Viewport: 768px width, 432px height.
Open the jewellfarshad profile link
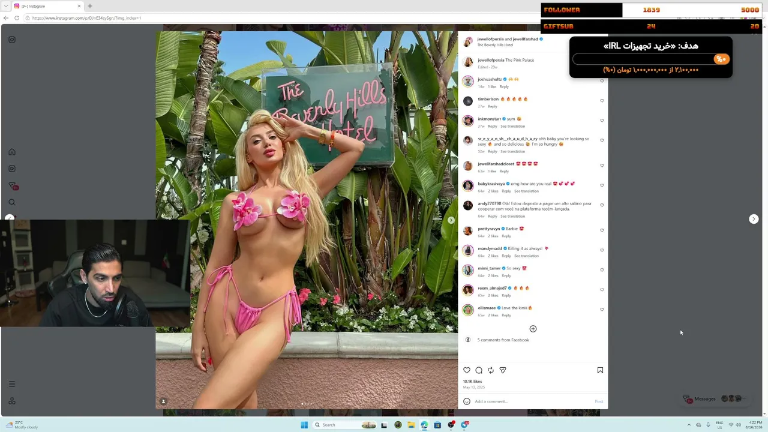coord(526,39)
